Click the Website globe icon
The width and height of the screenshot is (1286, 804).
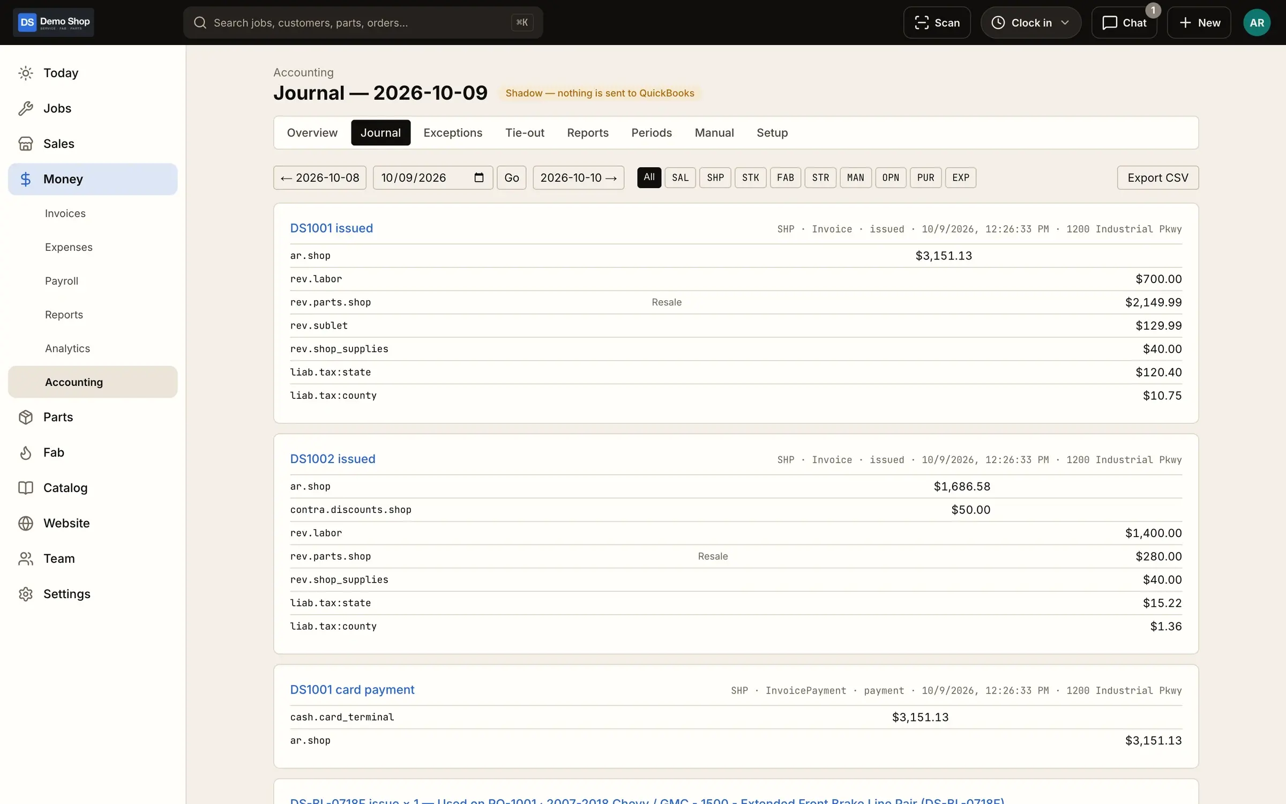[26, 523]
